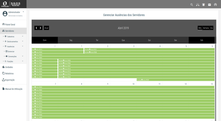Viewport: 221px width, 121px height.
Task: Open event Ausência #919
Action: click(x=58, y=49)
